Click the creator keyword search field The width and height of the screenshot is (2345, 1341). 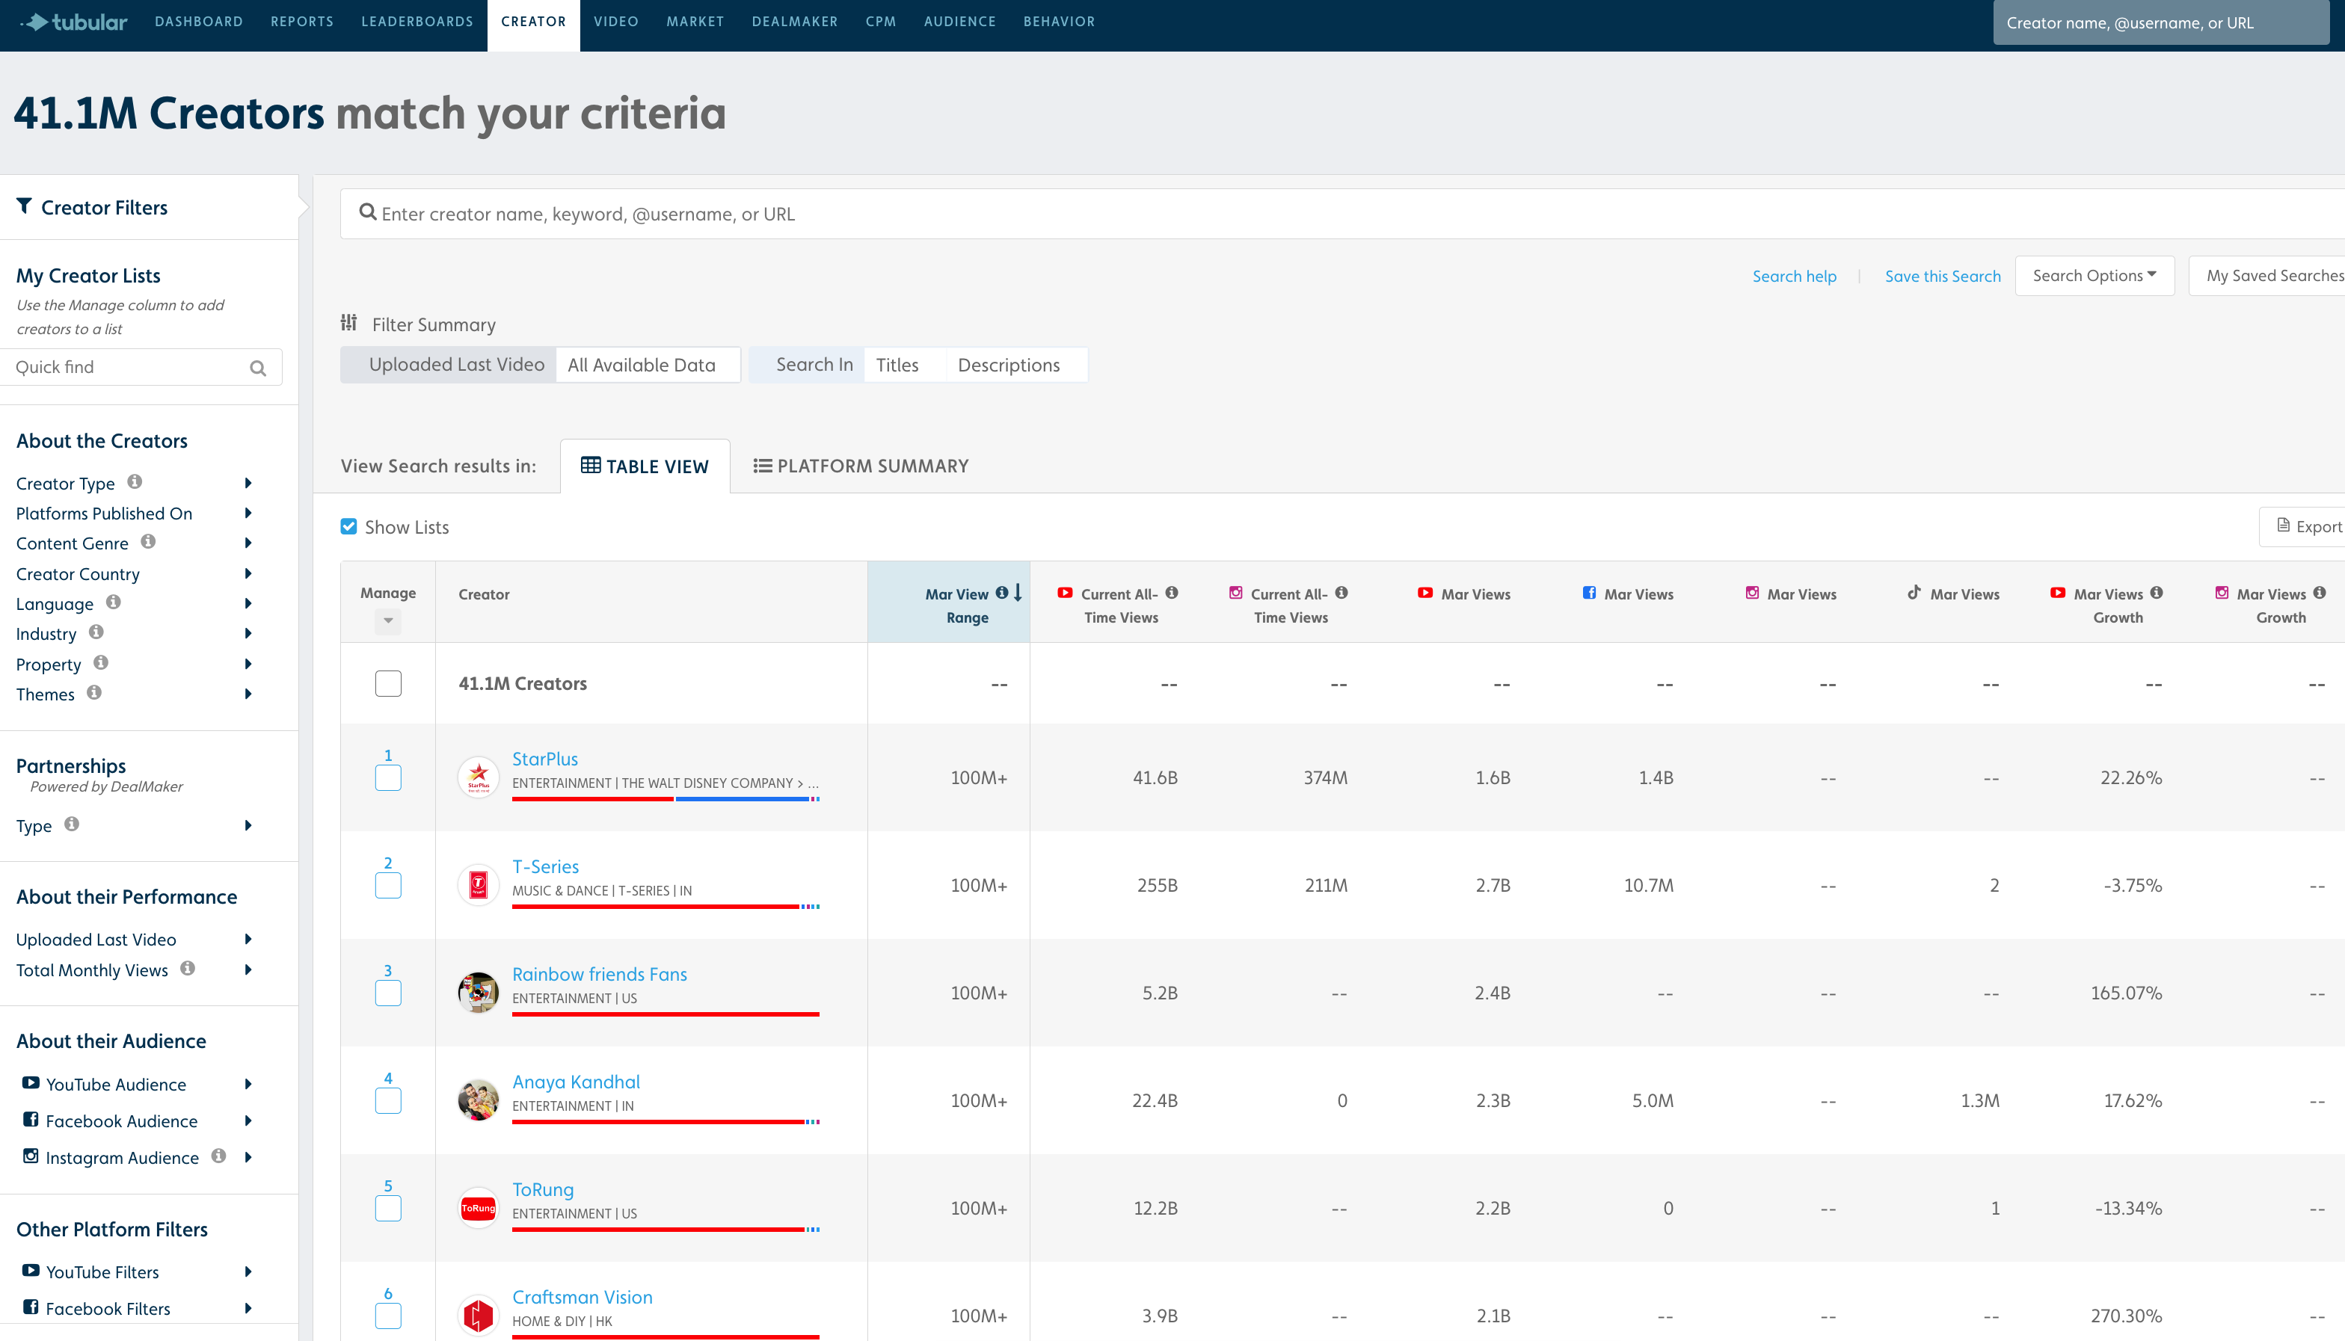1289,214
